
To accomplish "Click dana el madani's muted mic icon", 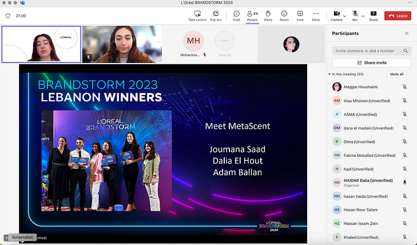I will coord(405,128).
